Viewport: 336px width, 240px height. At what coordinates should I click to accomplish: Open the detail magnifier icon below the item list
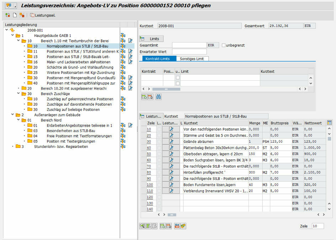(x=142, y=225)
